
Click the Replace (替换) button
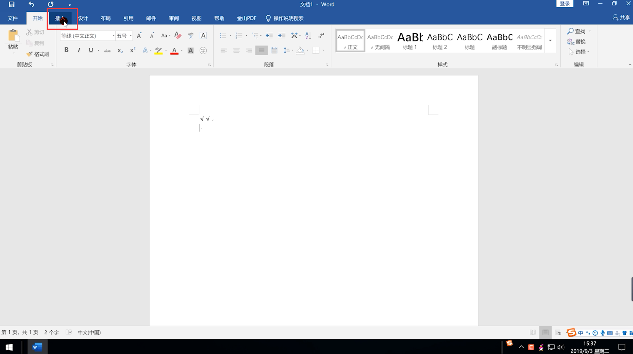pyautogui.click(x=577, y=42)
